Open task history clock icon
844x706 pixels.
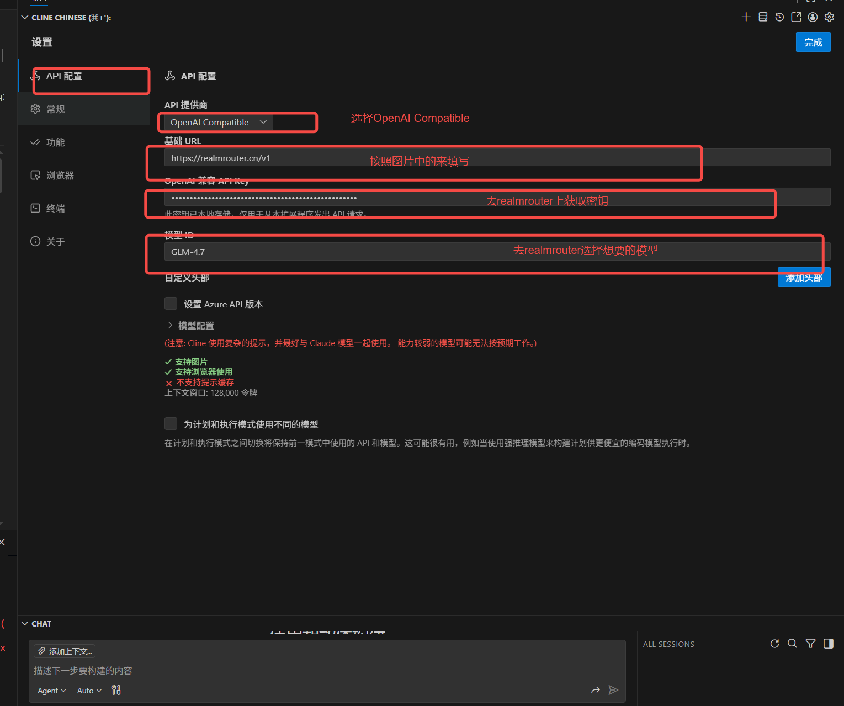[x=779, y=17]
